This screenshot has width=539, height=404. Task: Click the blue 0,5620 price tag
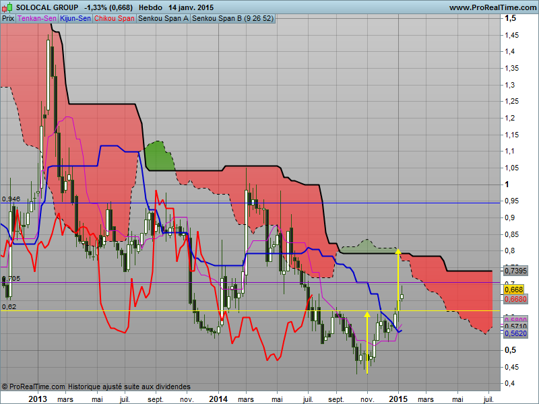click(x=515, y=333)
